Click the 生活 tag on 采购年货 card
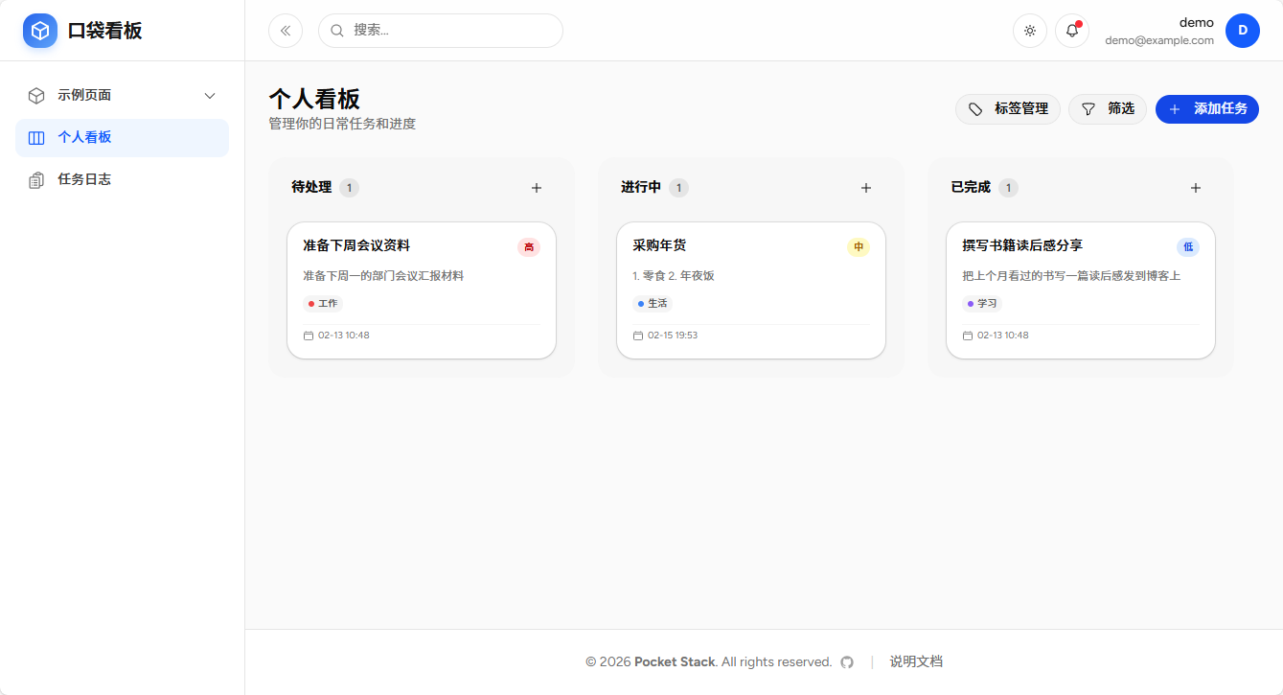 pos(653,304)
